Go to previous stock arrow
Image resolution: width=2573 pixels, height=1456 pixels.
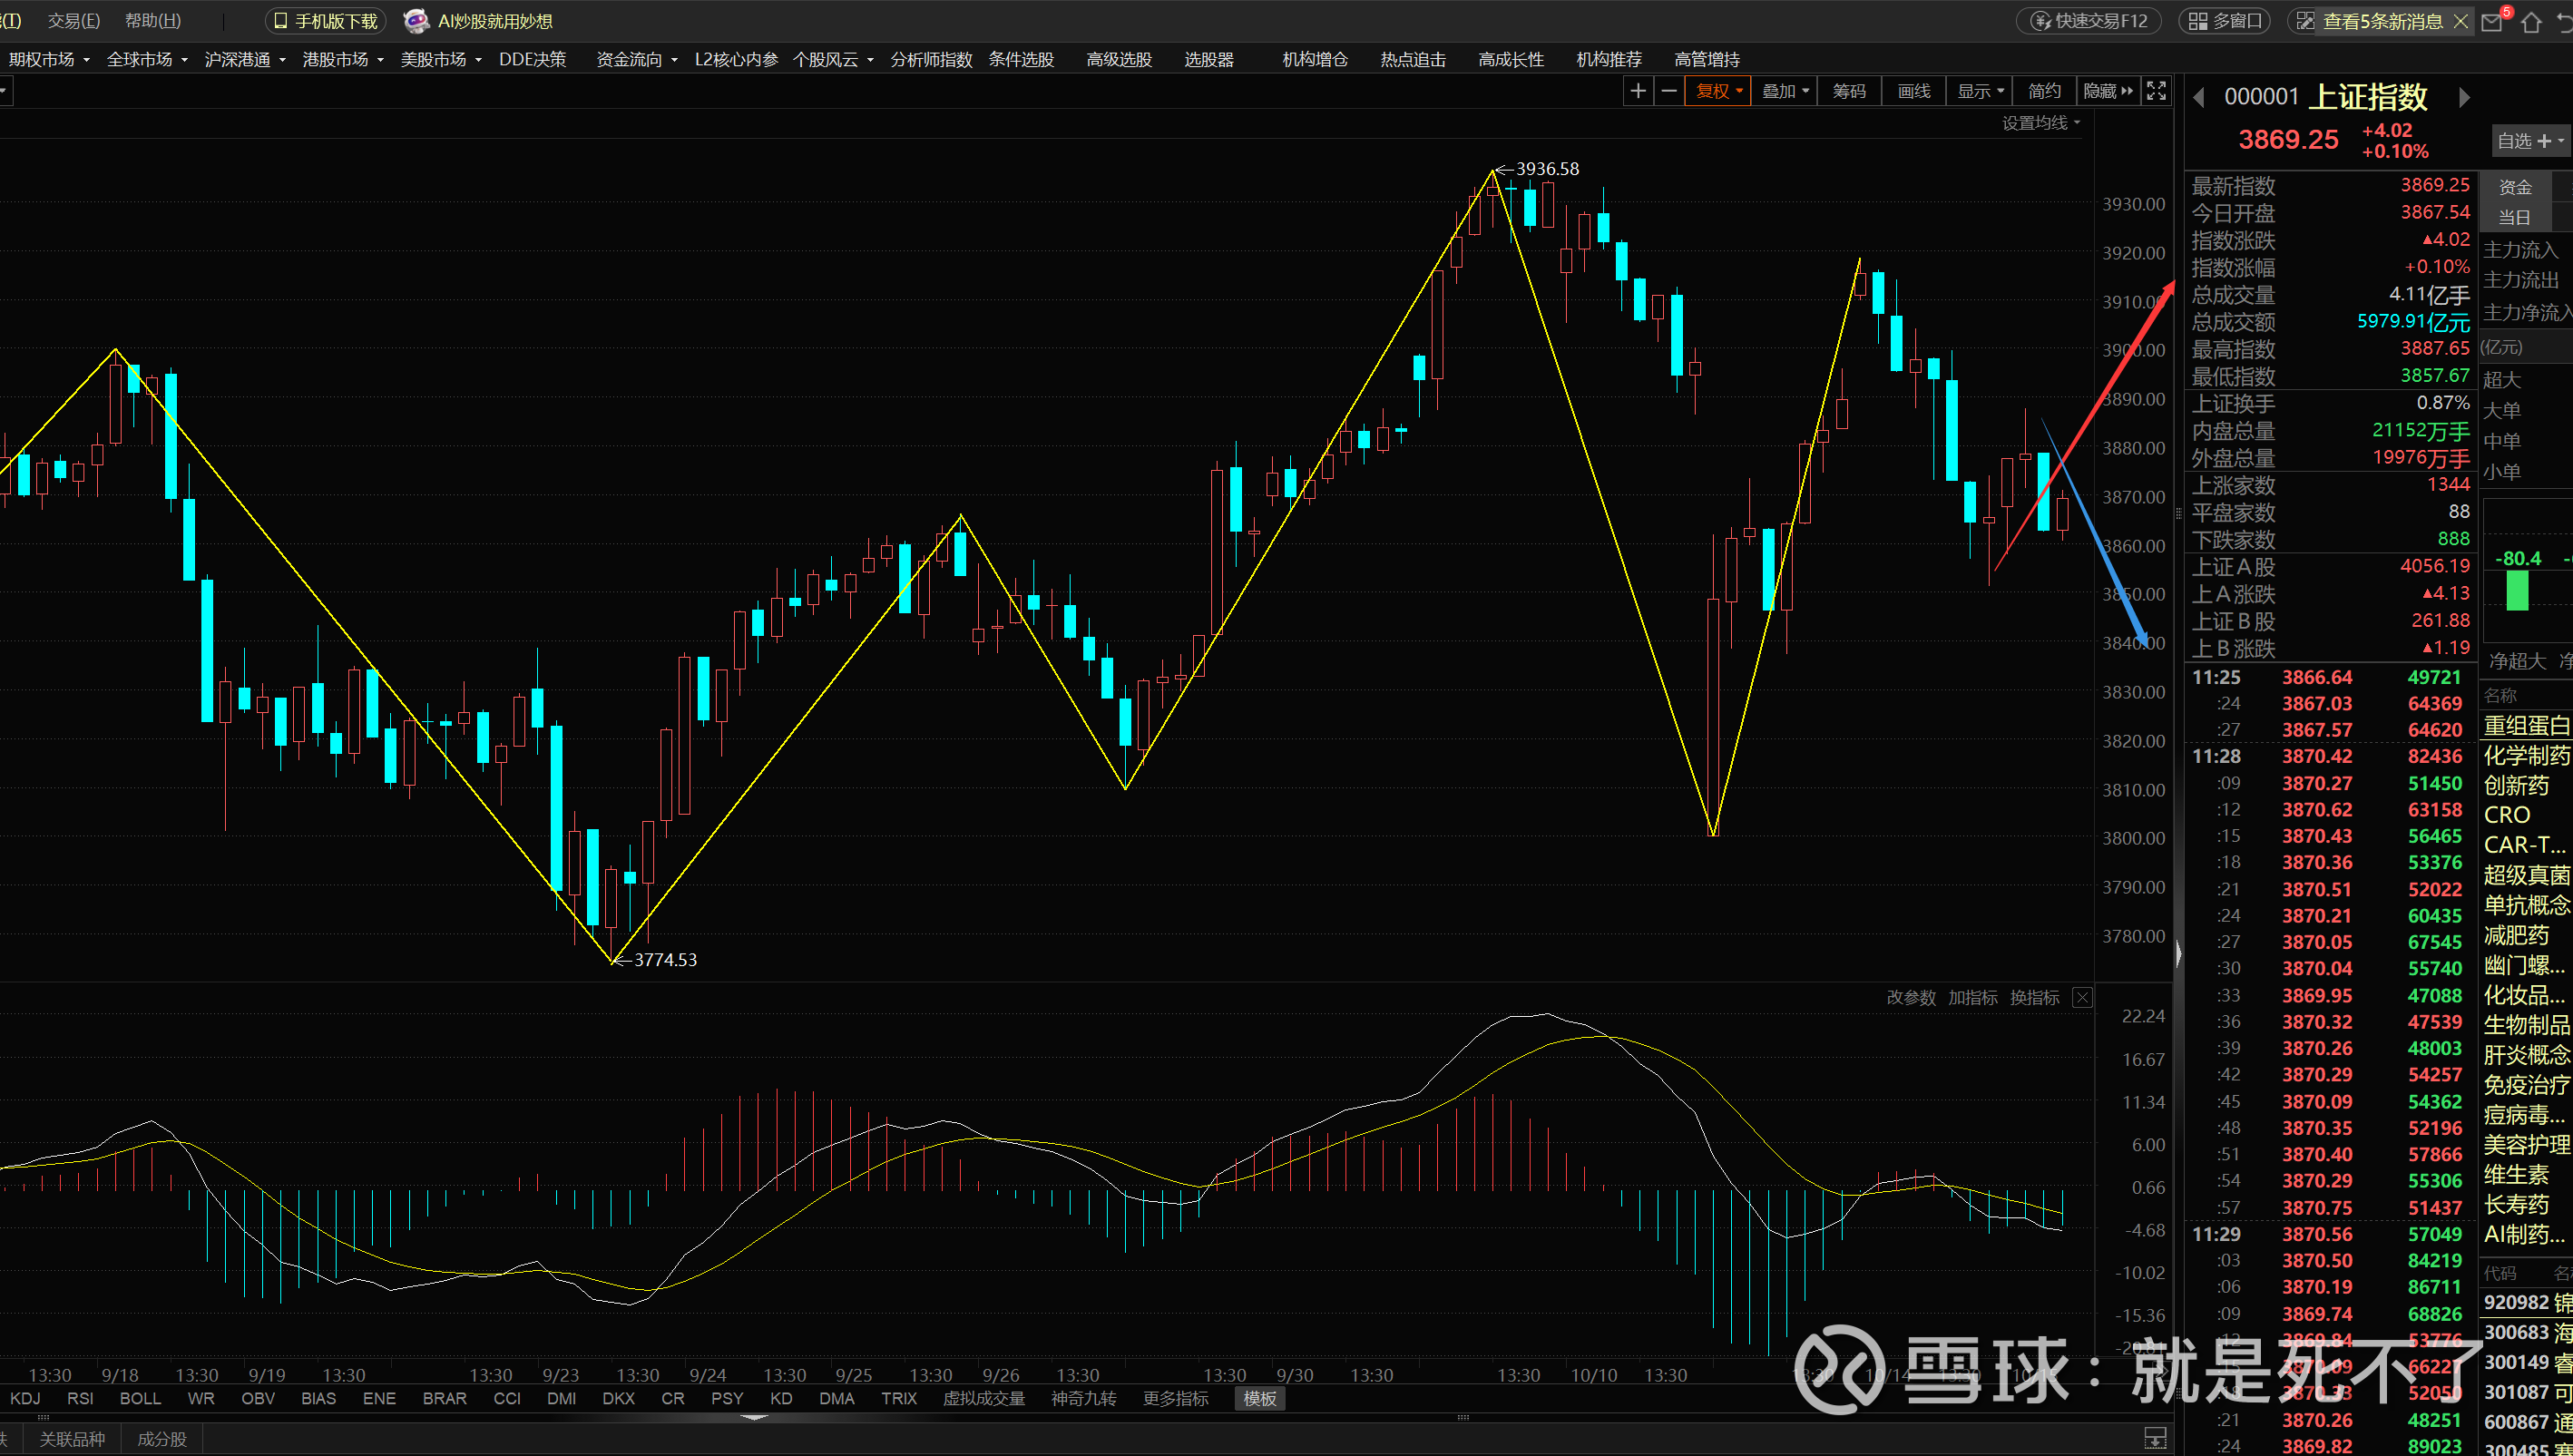pos(2199,97)
